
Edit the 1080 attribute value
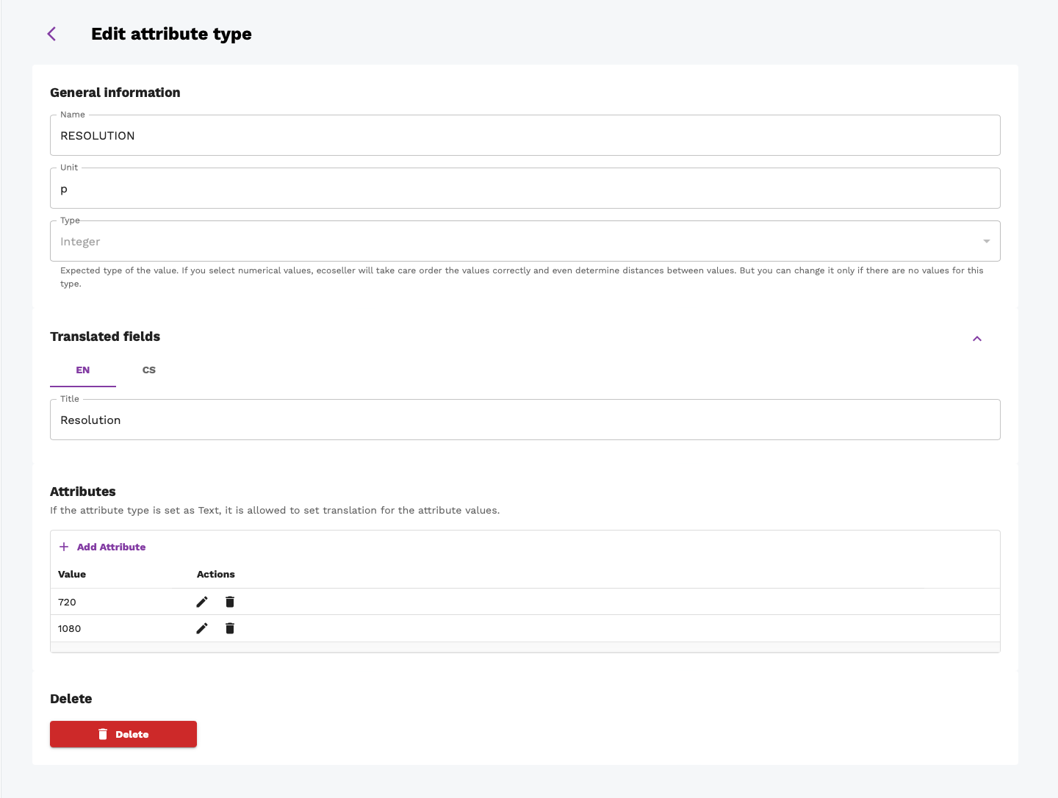[202, 628]
